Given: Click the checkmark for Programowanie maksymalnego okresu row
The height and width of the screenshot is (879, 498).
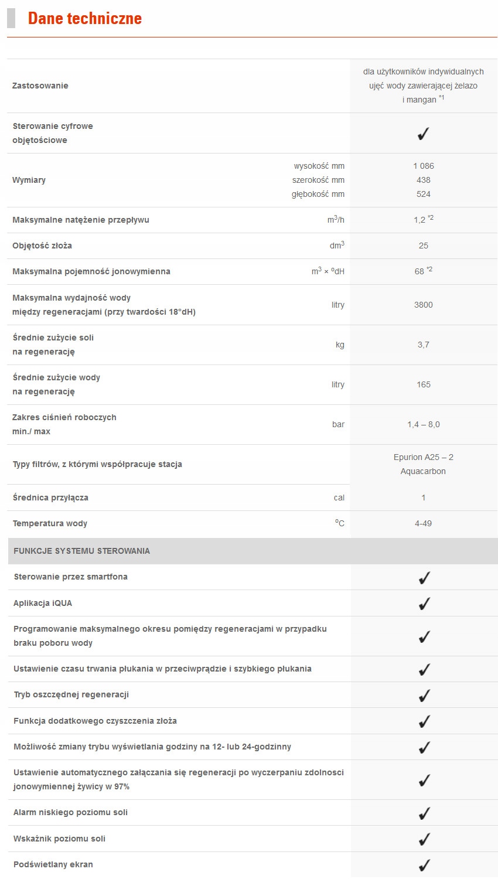Looking at the screenshot, I should [424, 636].
